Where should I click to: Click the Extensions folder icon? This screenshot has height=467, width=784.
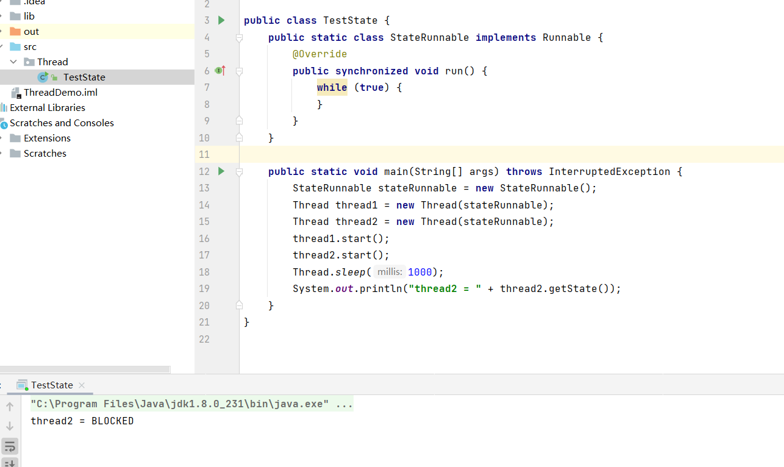tap(15, 138)
